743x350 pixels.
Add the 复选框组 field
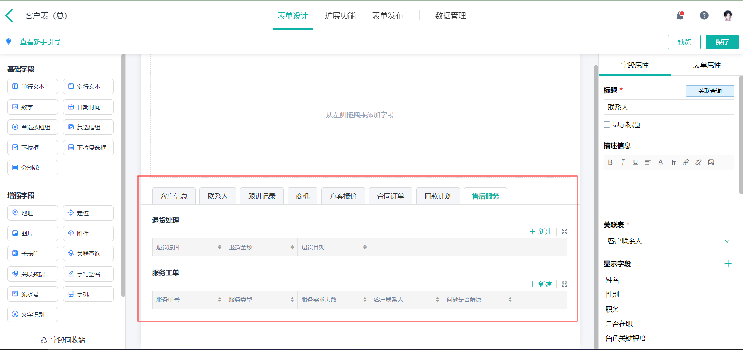pos(88,127)
